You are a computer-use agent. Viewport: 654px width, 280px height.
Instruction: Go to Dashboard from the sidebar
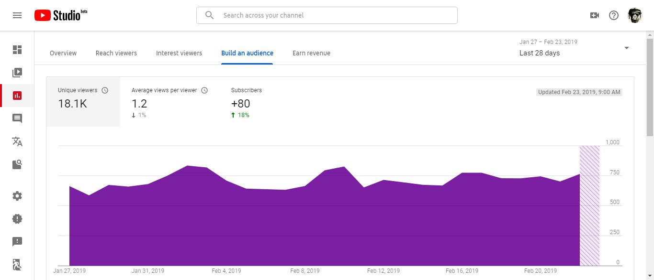coord(17,50)
